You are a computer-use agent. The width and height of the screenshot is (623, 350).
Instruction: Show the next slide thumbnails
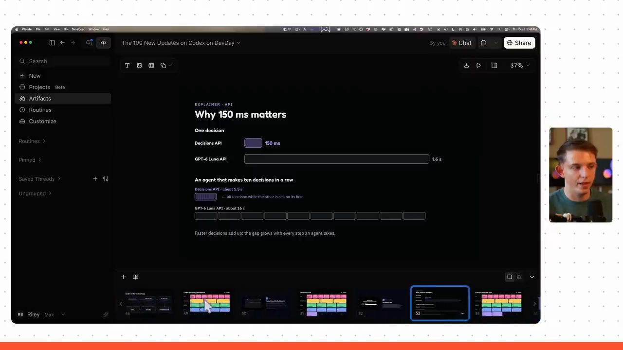tap(534, 304)
